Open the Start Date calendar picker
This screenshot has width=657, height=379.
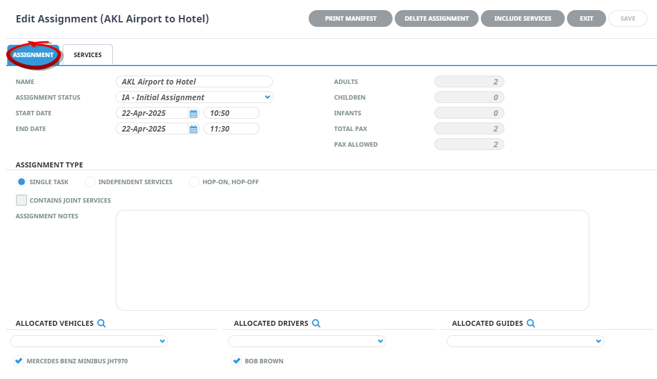pyautogui.click(x=193, y=113)
